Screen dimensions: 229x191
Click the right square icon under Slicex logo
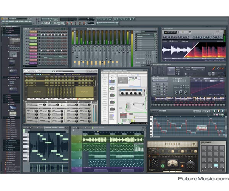coord(213,74)
